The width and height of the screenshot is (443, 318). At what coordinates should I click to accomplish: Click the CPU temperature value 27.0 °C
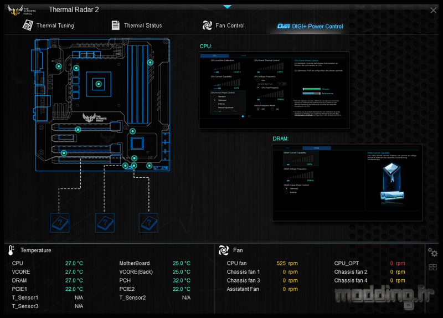pos(74,263)
